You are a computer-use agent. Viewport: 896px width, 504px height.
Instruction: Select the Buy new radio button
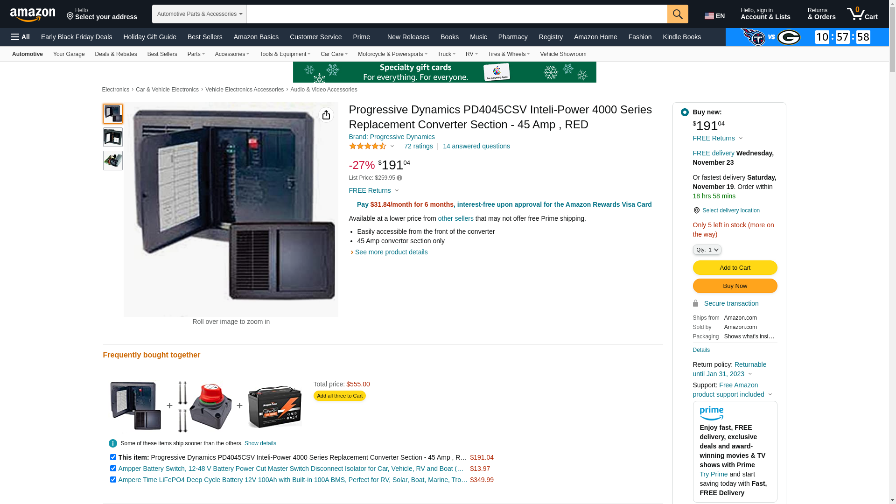[685, 112]
